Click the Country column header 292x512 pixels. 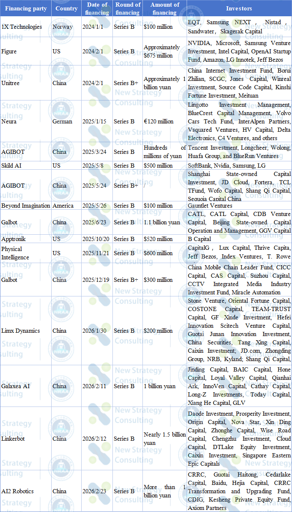point(66,8)
